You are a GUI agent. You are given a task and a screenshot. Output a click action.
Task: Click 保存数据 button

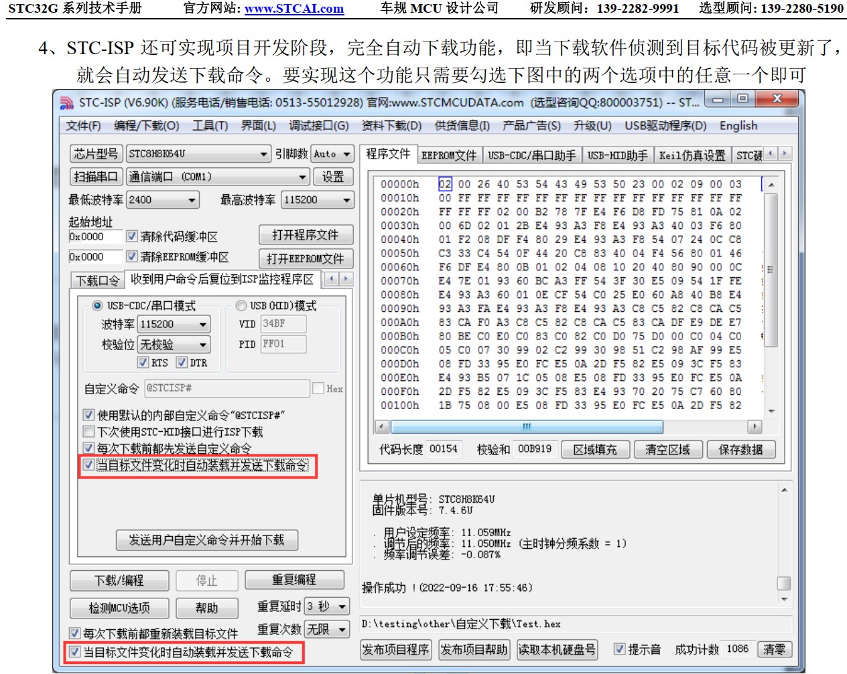[740, 450]
